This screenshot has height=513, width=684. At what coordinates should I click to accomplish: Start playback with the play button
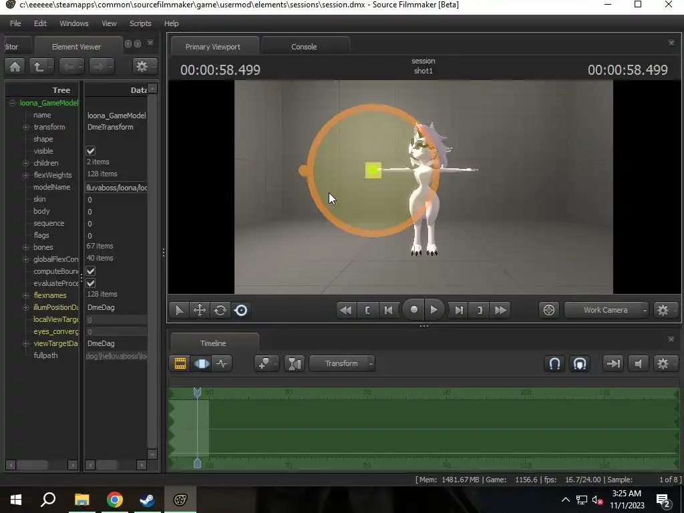[434, 310]
